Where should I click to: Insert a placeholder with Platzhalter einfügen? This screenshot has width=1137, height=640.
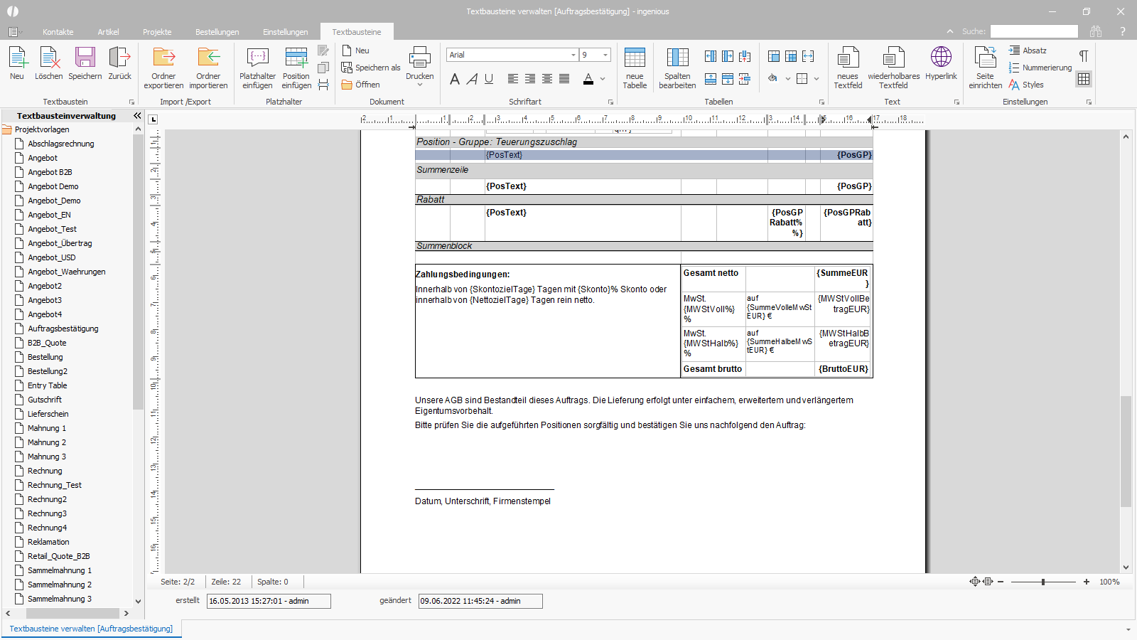click(x=257, y=68)
